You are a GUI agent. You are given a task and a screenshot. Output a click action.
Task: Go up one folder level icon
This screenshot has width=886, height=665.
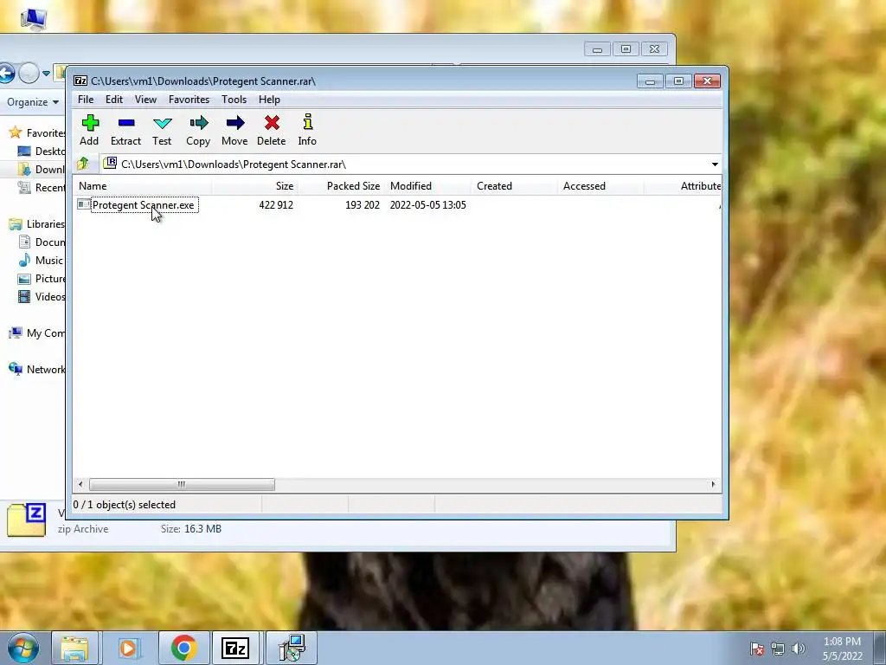click(83, 164)
